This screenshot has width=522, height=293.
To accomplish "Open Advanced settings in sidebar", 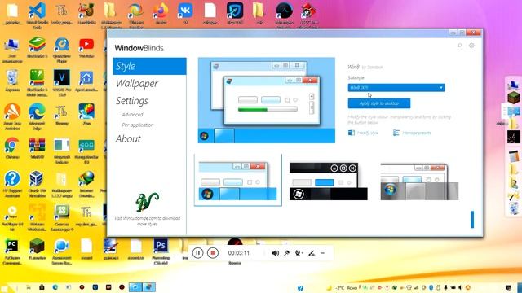I will pyautogui.click(x=132, y=115).
